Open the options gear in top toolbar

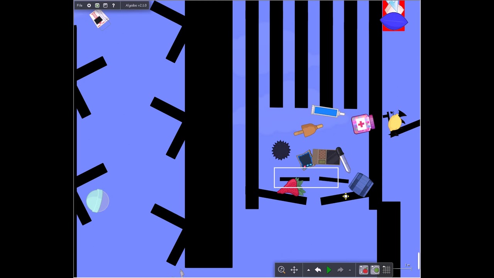pos(89,5)
